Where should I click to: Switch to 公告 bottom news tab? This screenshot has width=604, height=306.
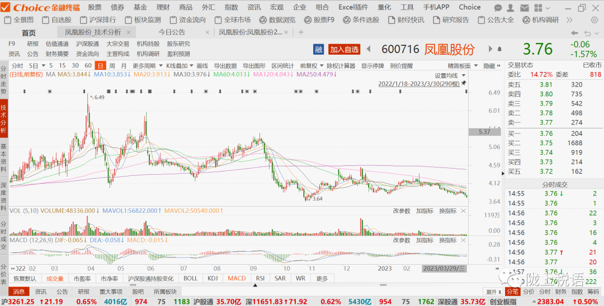[x=62, y=292]
